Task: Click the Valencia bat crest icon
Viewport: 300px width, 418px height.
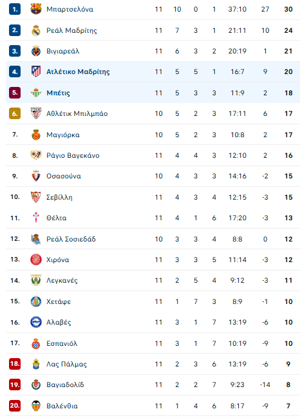Action: (x=35, y=406)
